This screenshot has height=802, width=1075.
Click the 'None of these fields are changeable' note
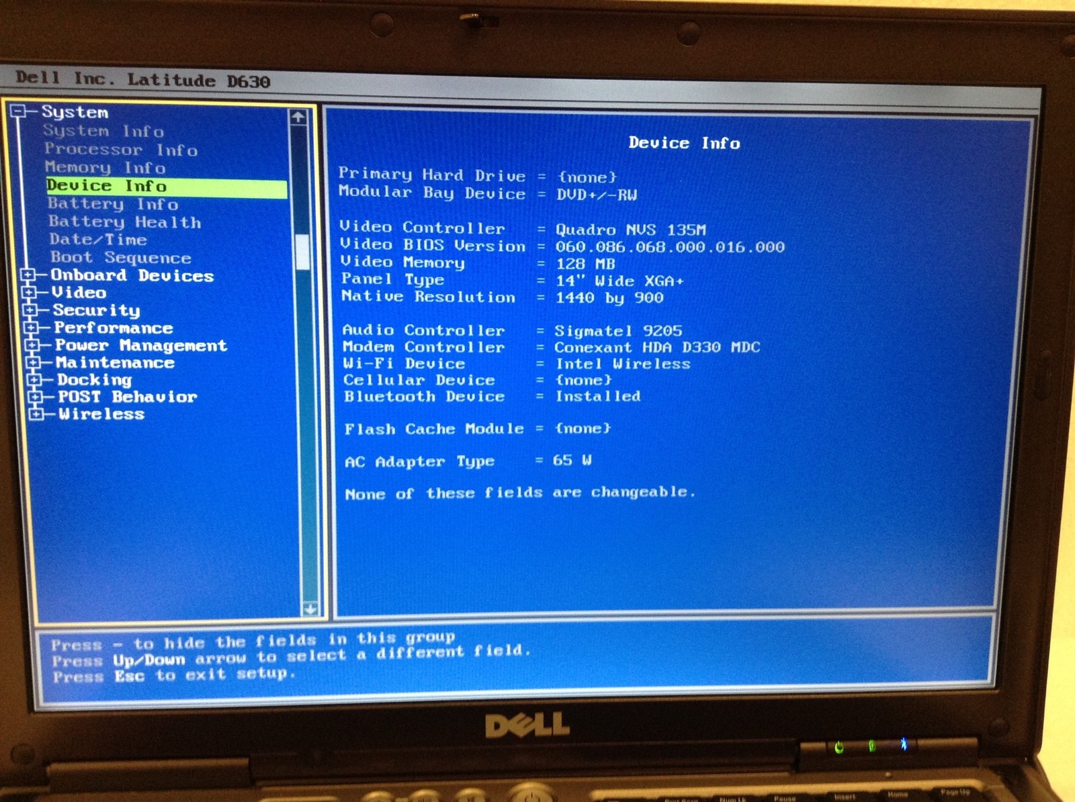(519, 493)
